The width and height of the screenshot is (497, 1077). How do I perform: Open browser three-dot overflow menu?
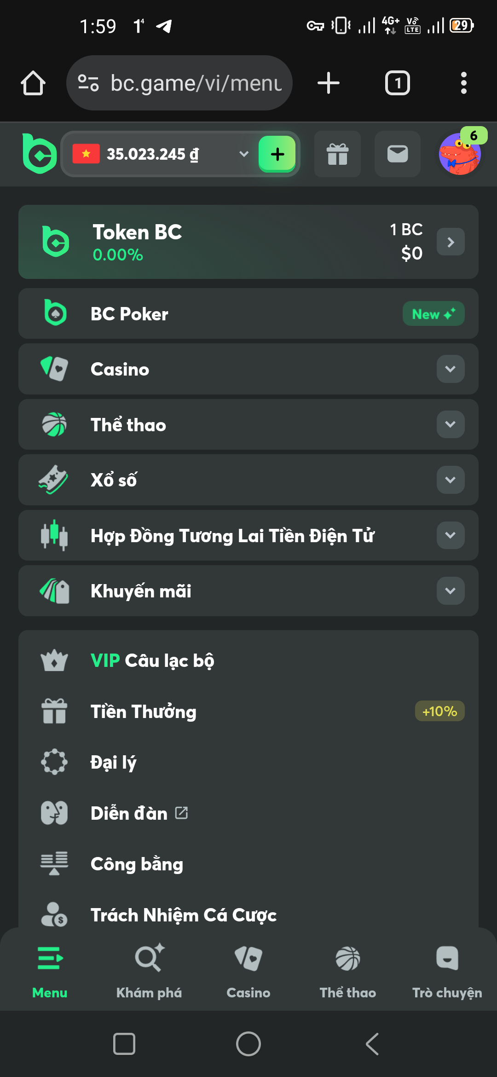[463, 83]
